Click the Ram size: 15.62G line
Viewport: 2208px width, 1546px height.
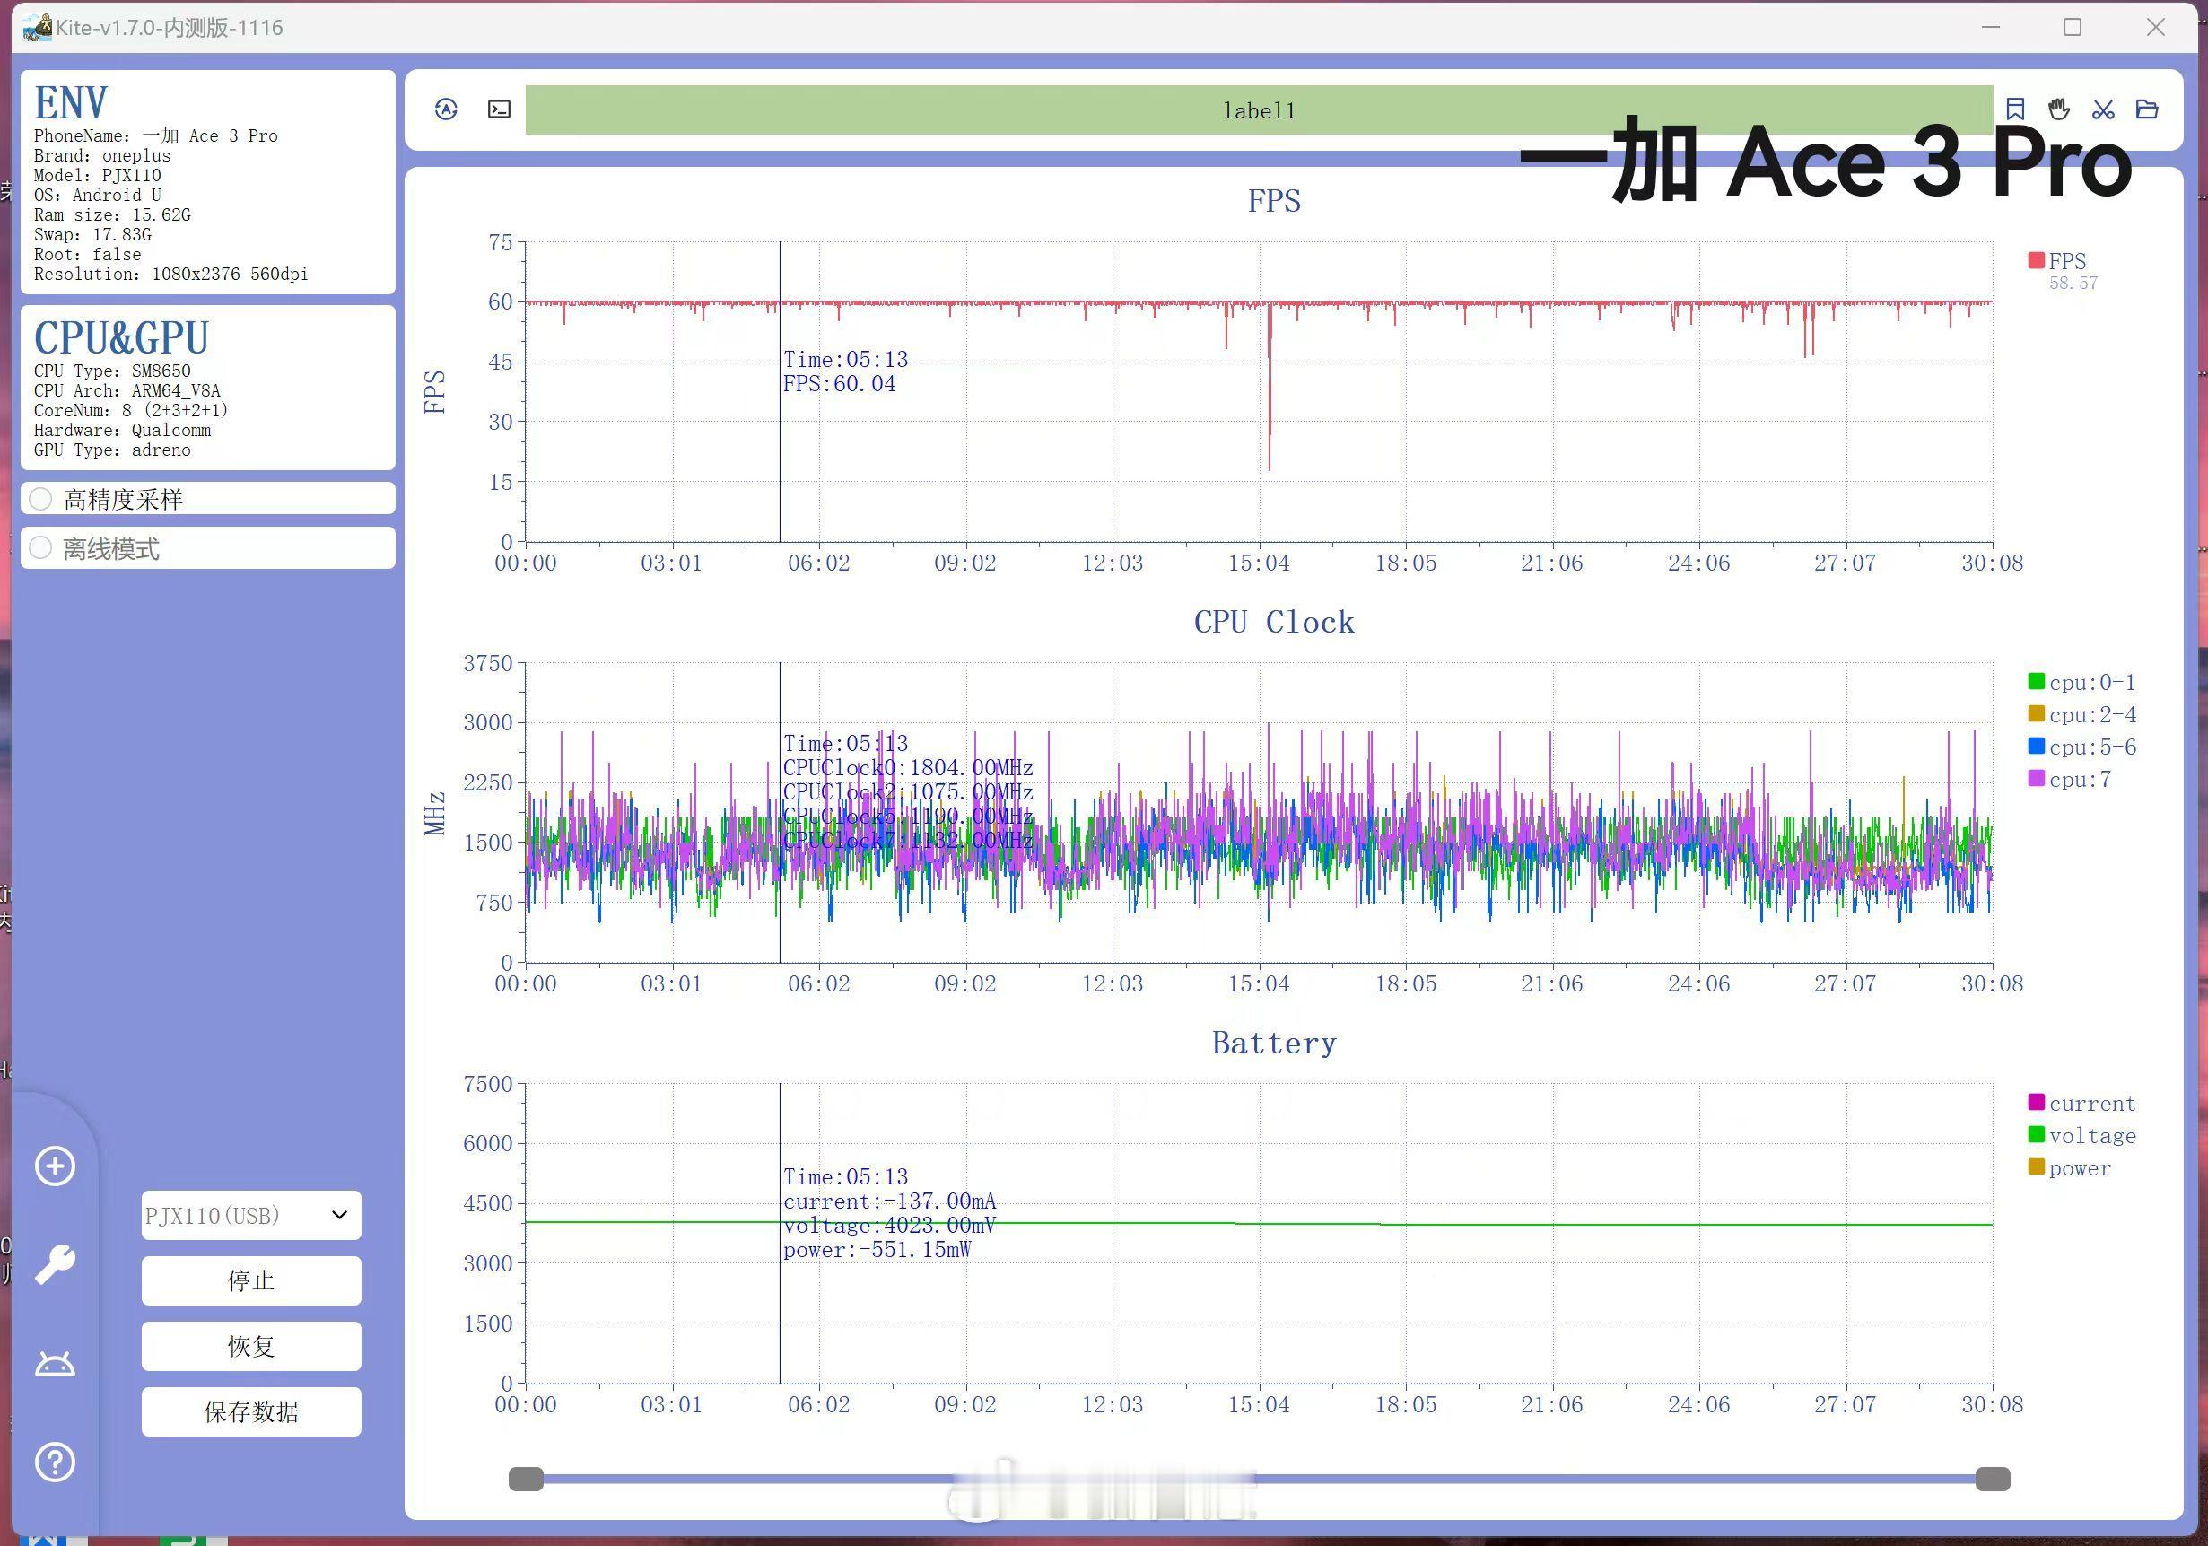coord(111,214)
